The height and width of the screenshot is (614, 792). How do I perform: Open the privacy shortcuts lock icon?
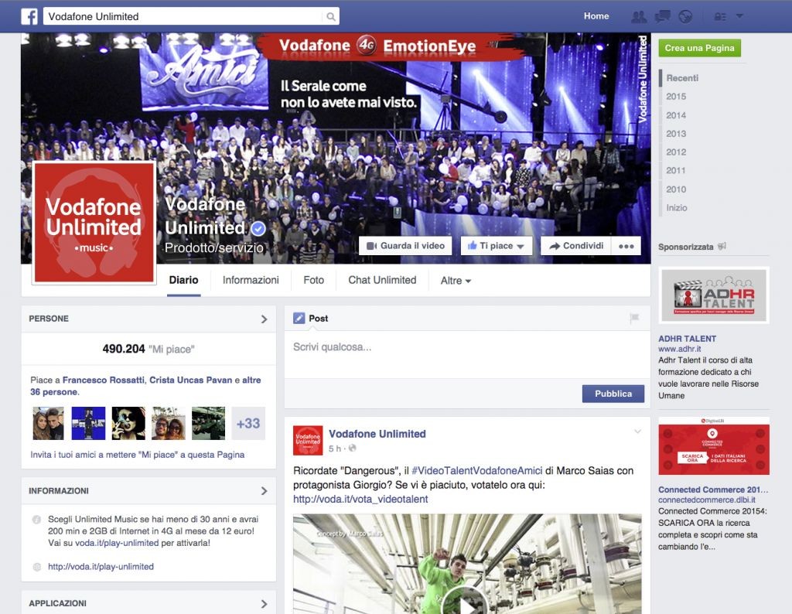pos(720,17)
